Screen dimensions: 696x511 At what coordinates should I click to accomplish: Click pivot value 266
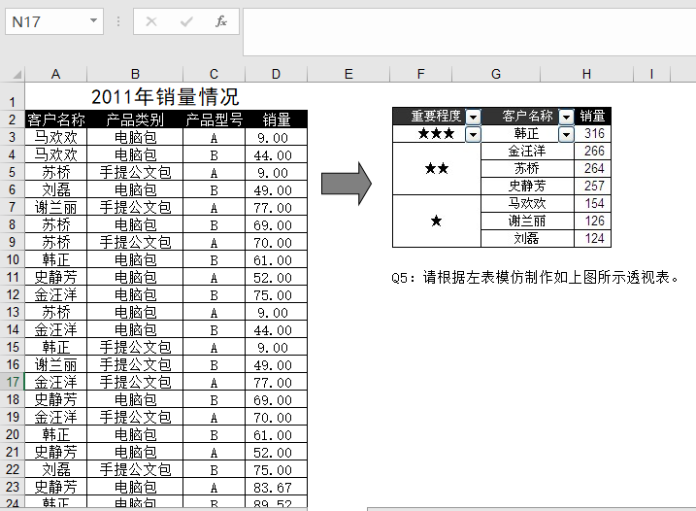[x=592, y=152]
